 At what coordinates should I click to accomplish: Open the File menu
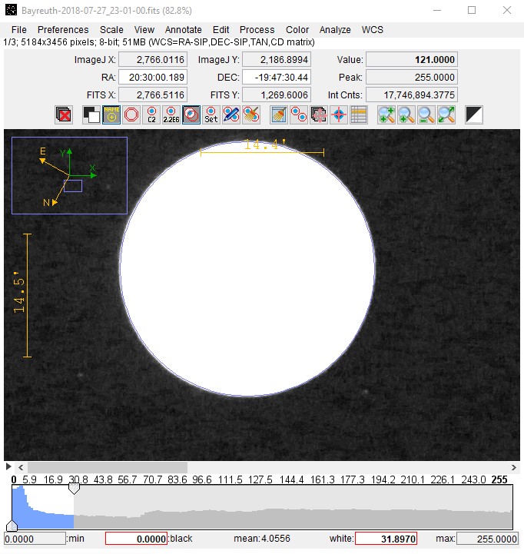coord(19,29)
